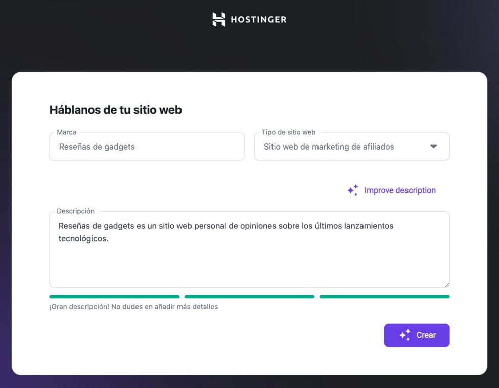Click Sitio web de marketing de afiliados
This screenshot has height=388, width=499.
(329, 147)
